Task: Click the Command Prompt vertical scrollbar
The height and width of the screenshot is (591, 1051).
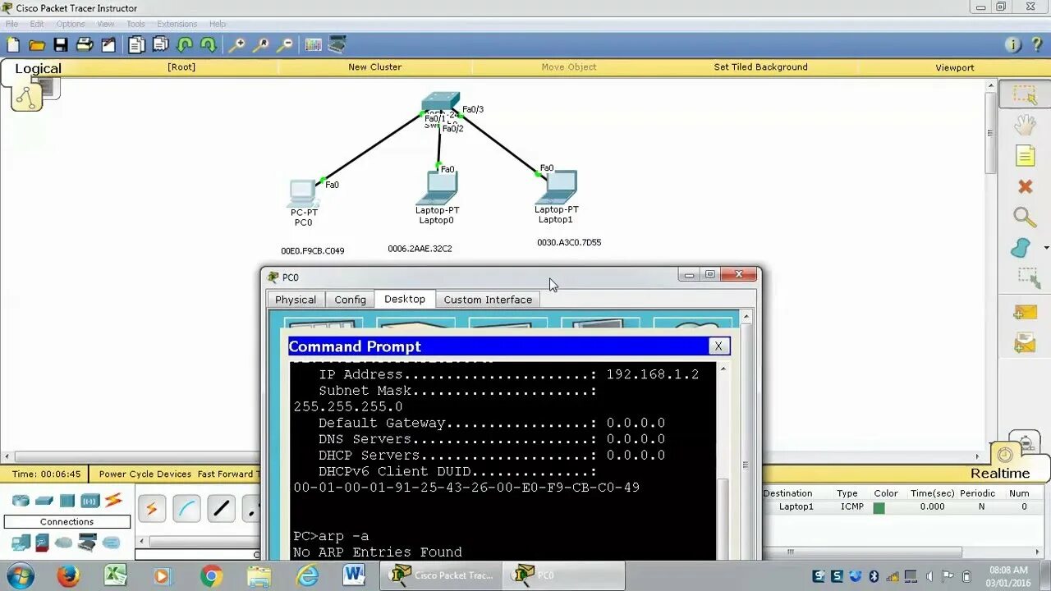Action: 723,463
